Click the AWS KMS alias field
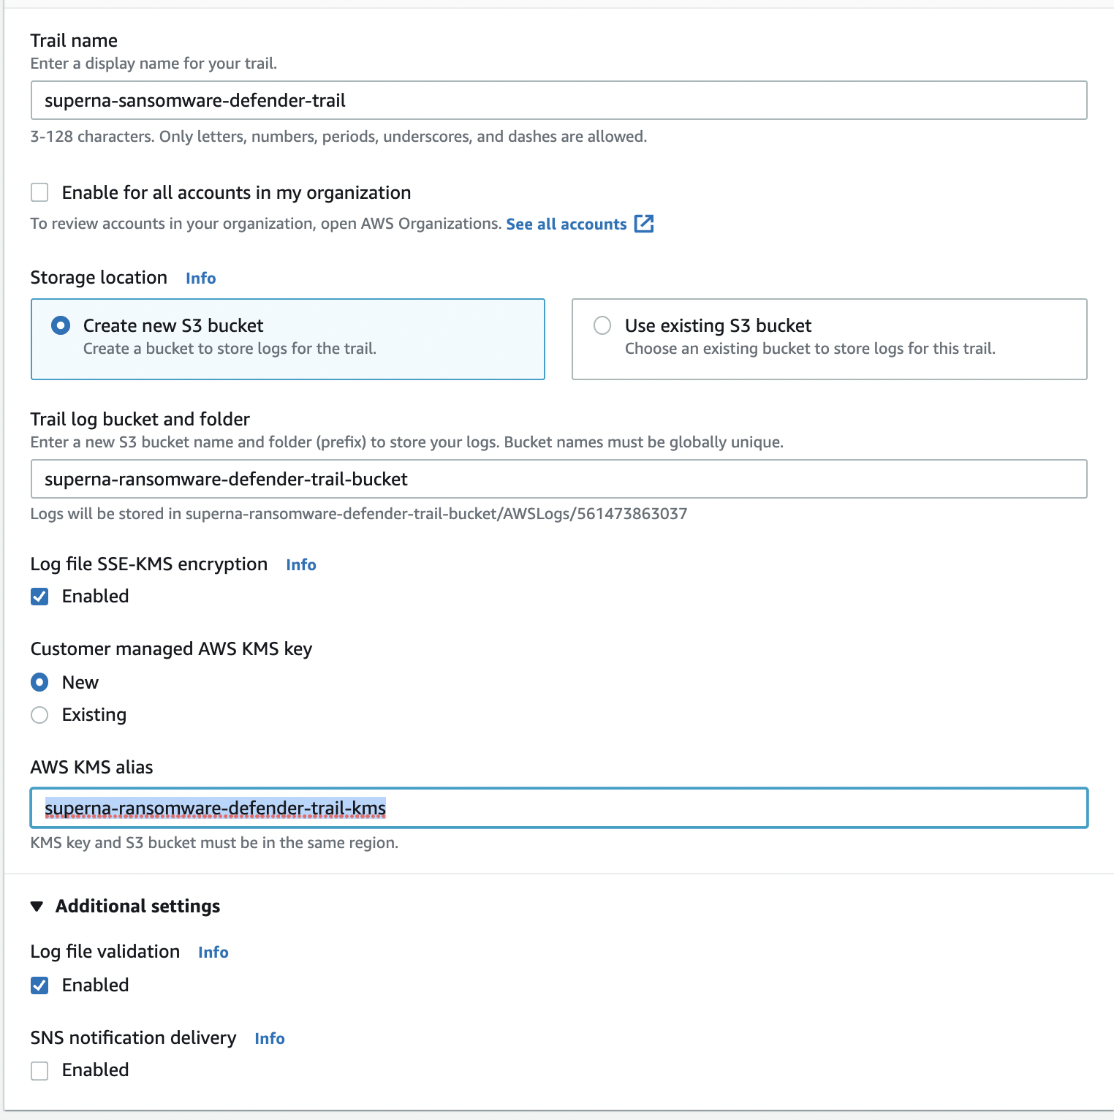The width and height of the screenshot is (1114, 1120). point(556,809)
